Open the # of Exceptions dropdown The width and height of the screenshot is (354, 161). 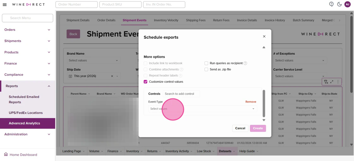(x=300, y=60)
